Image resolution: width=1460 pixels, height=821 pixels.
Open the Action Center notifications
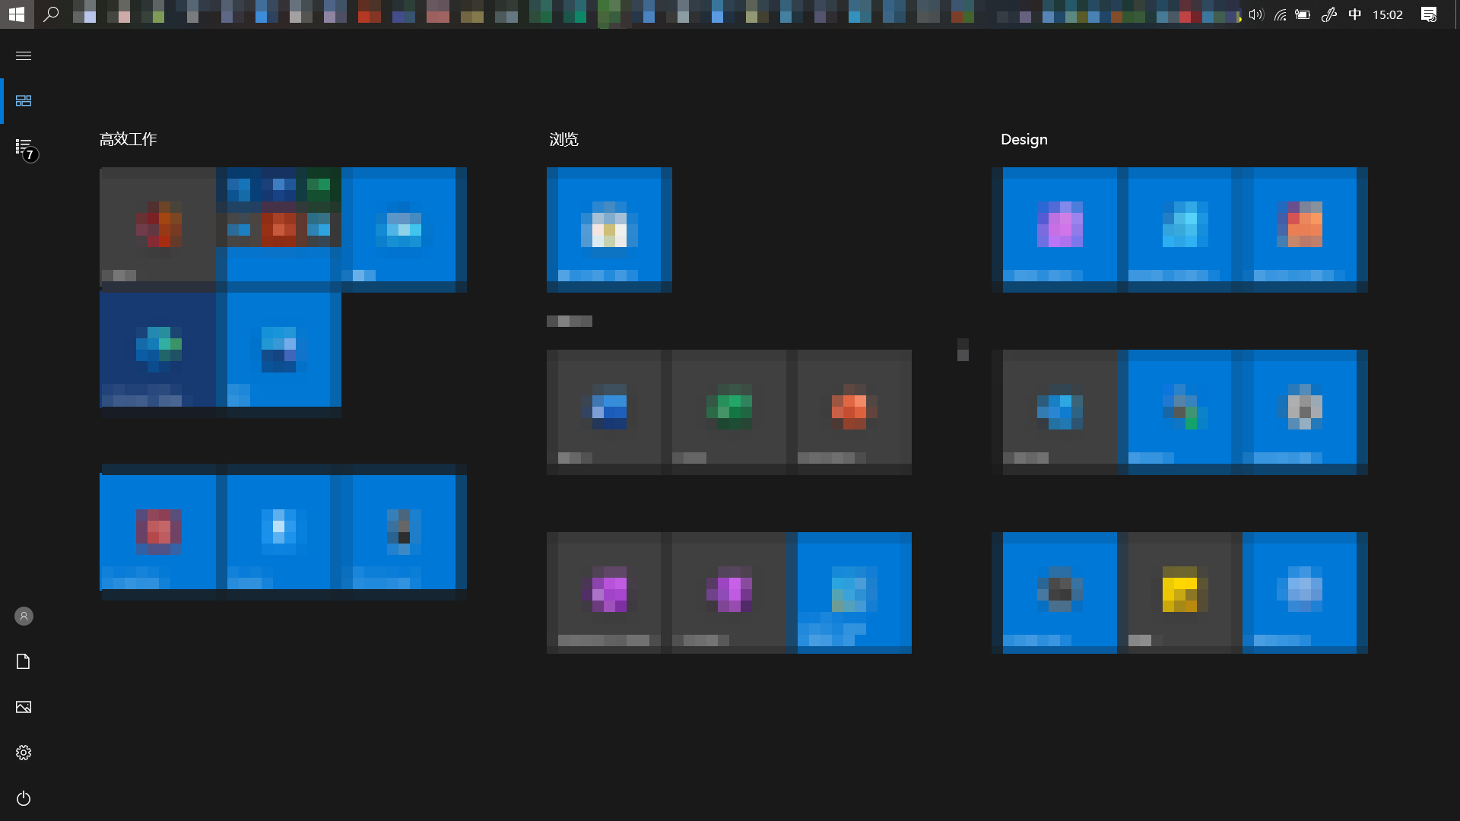1429,14
